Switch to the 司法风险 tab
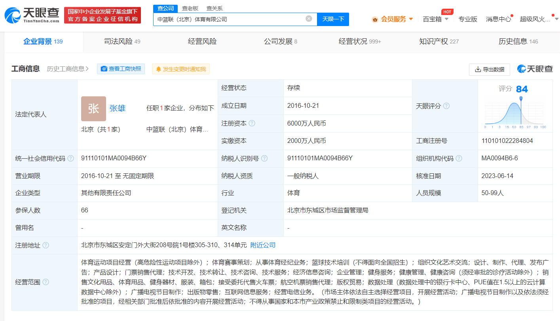Screen dimensions: 560x321 pyautogui.click(x=122, y=41)
